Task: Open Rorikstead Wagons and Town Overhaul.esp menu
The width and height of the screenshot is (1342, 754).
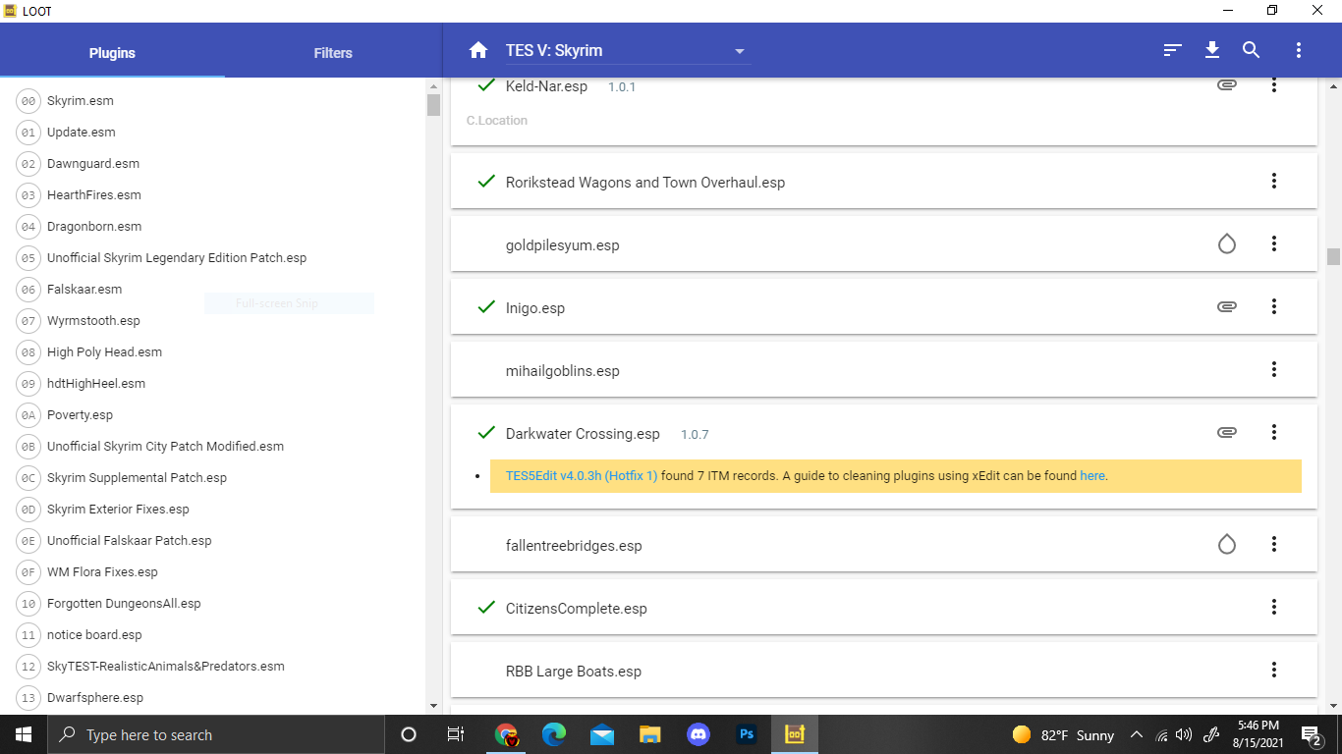Action: point(1274,181)
